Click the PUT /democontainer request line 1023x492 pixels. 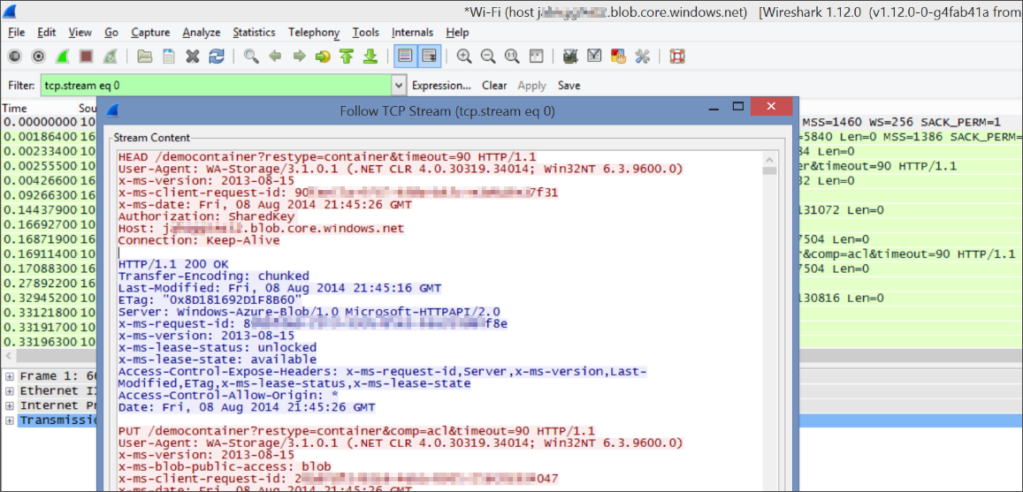tap(356, 431)
